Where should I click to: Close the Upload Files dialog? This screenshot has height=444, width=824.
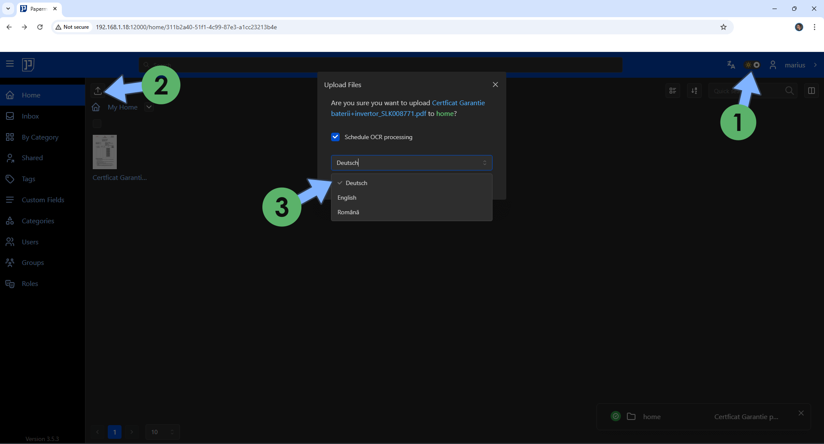tap(495, 85)
